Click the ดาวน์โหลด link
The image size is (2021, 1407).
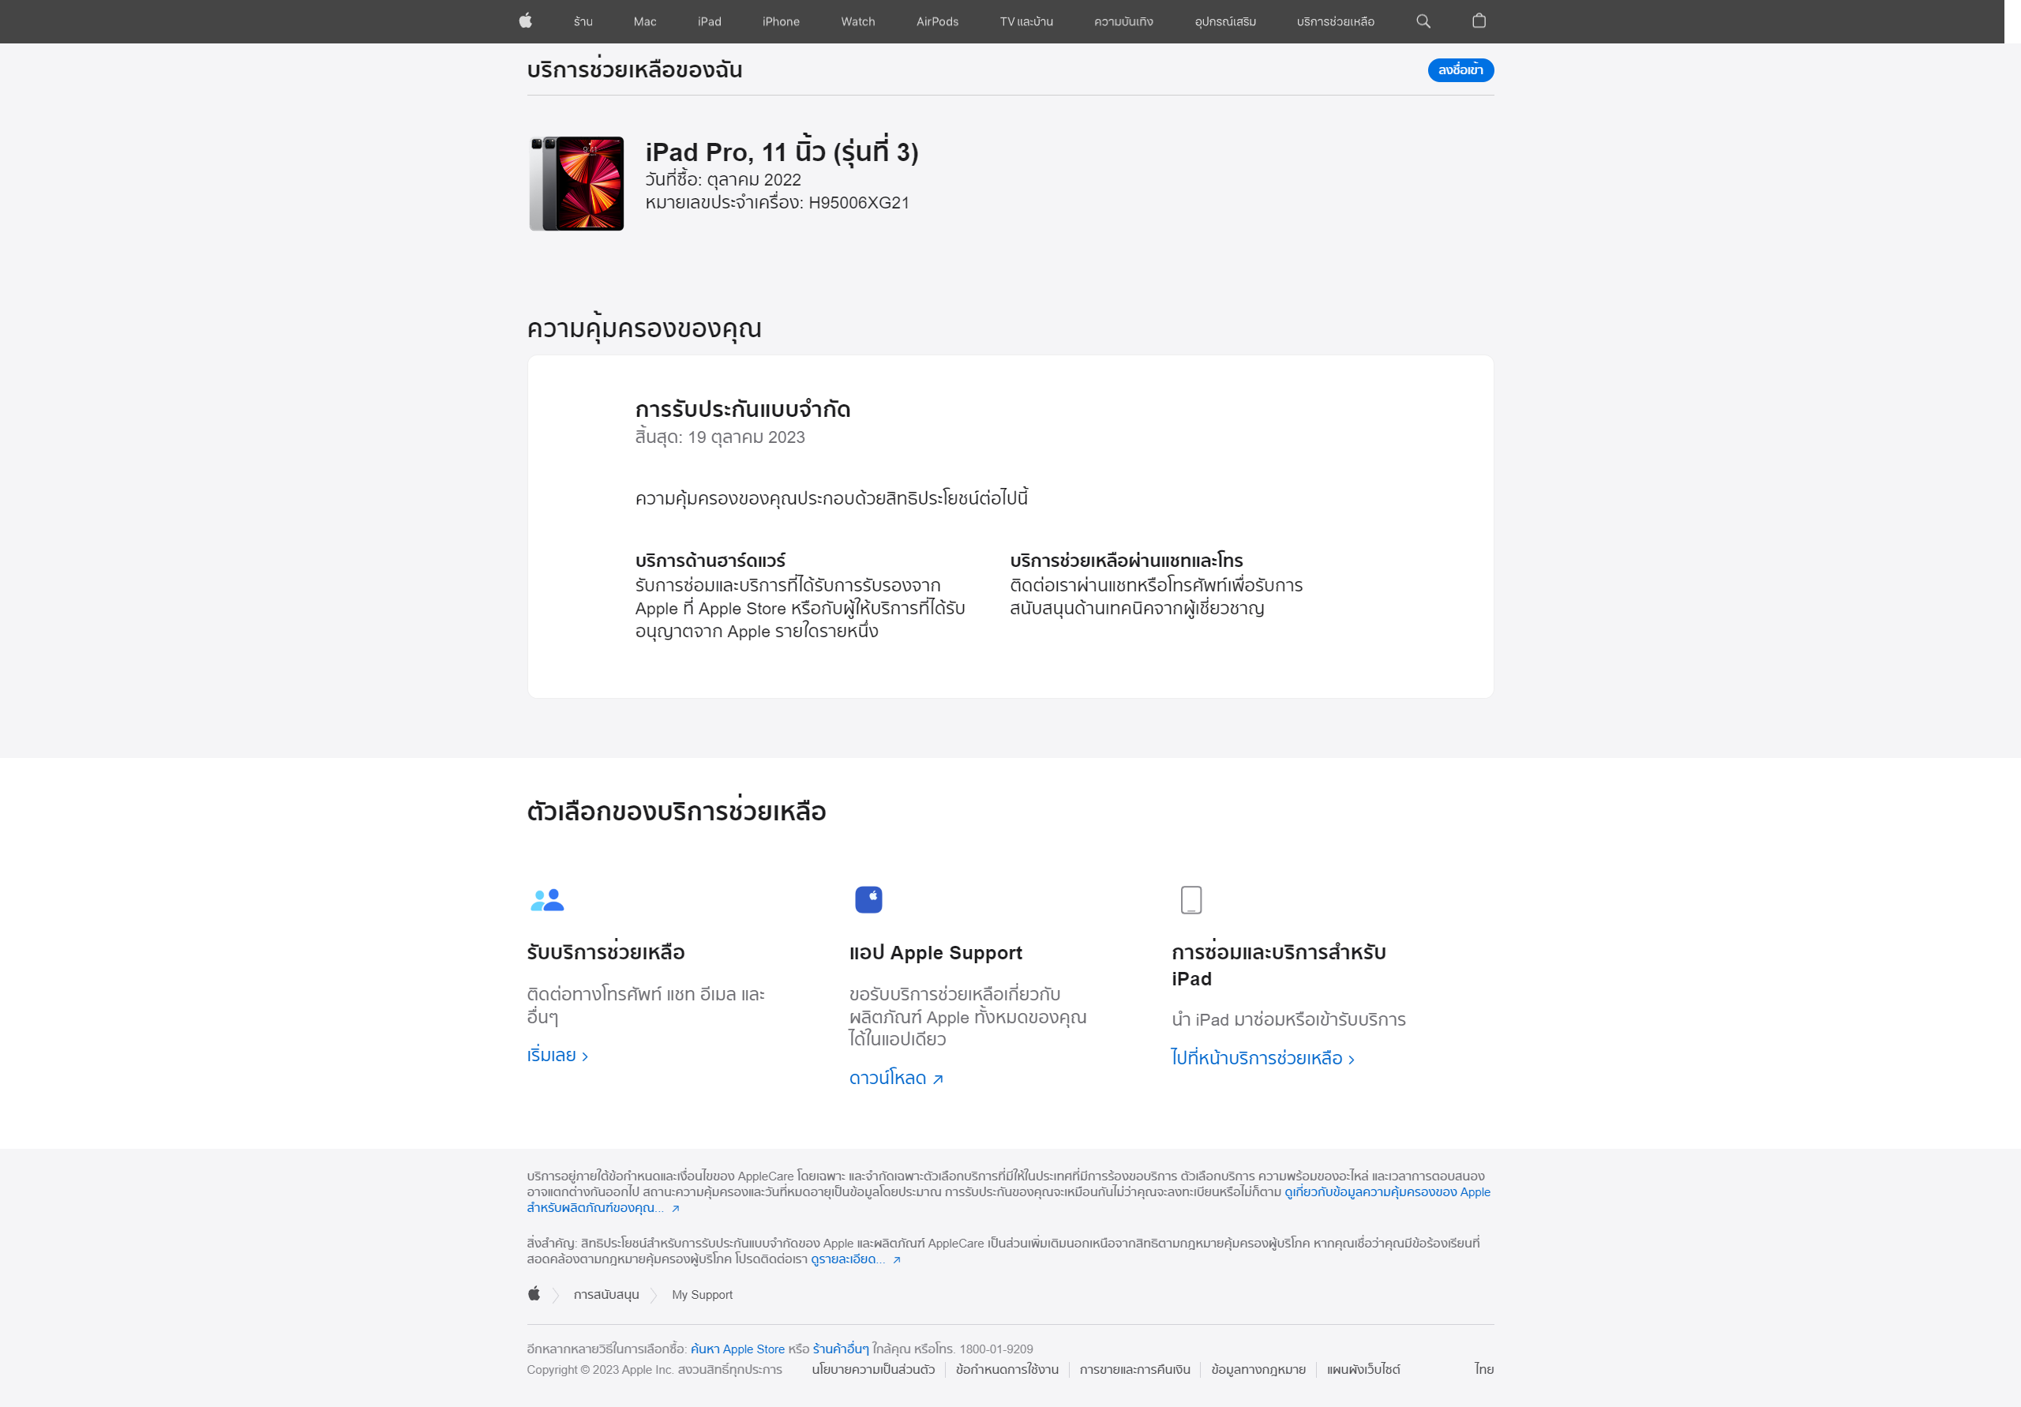point(896,1078)
